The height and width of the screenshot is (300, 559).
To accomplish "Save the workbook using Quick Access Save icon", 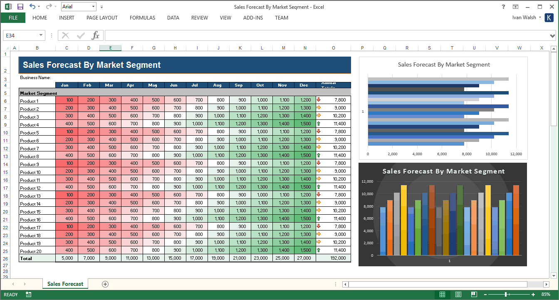I will point(20,7).
